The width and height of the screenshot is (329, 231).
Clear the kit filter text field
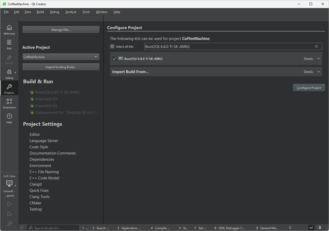point(316,46)
